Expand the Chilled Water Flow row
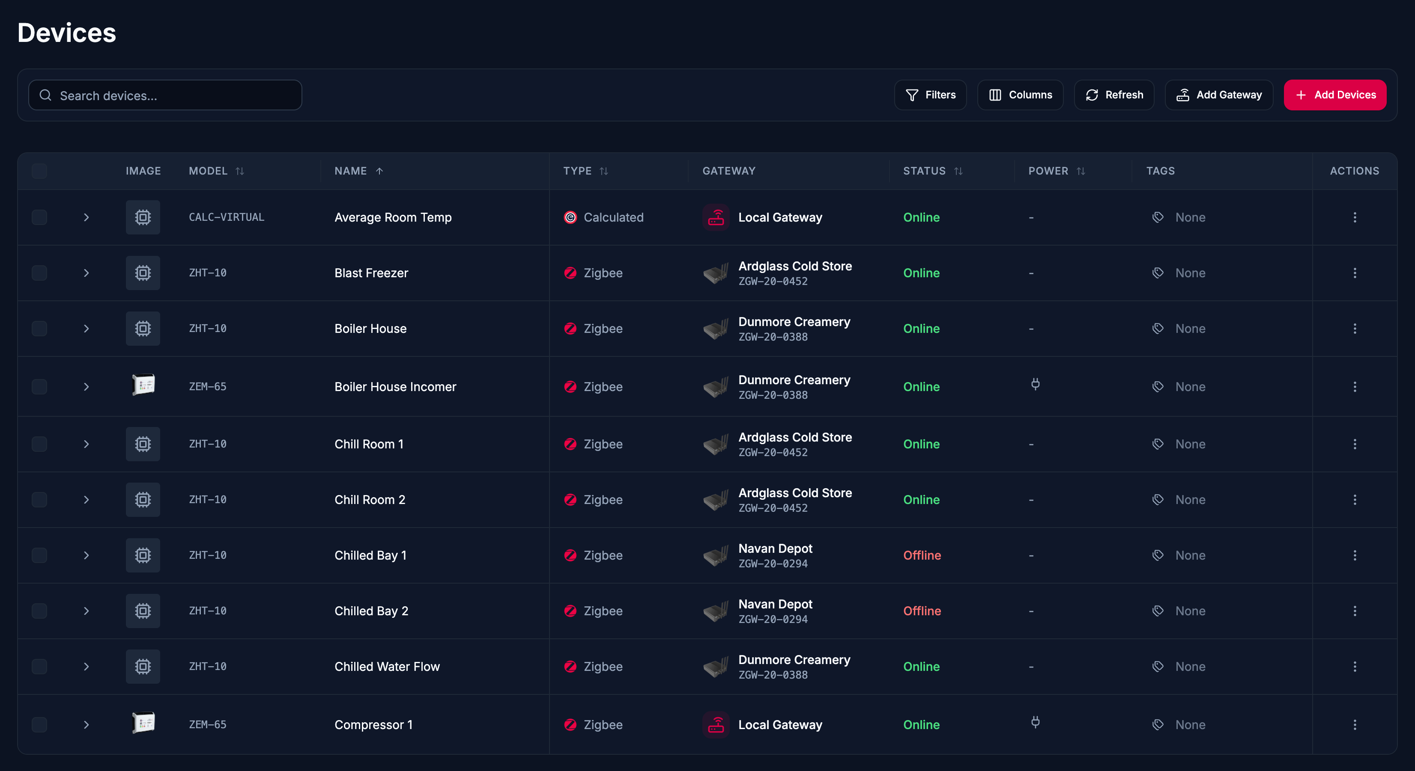 point(86,666)
